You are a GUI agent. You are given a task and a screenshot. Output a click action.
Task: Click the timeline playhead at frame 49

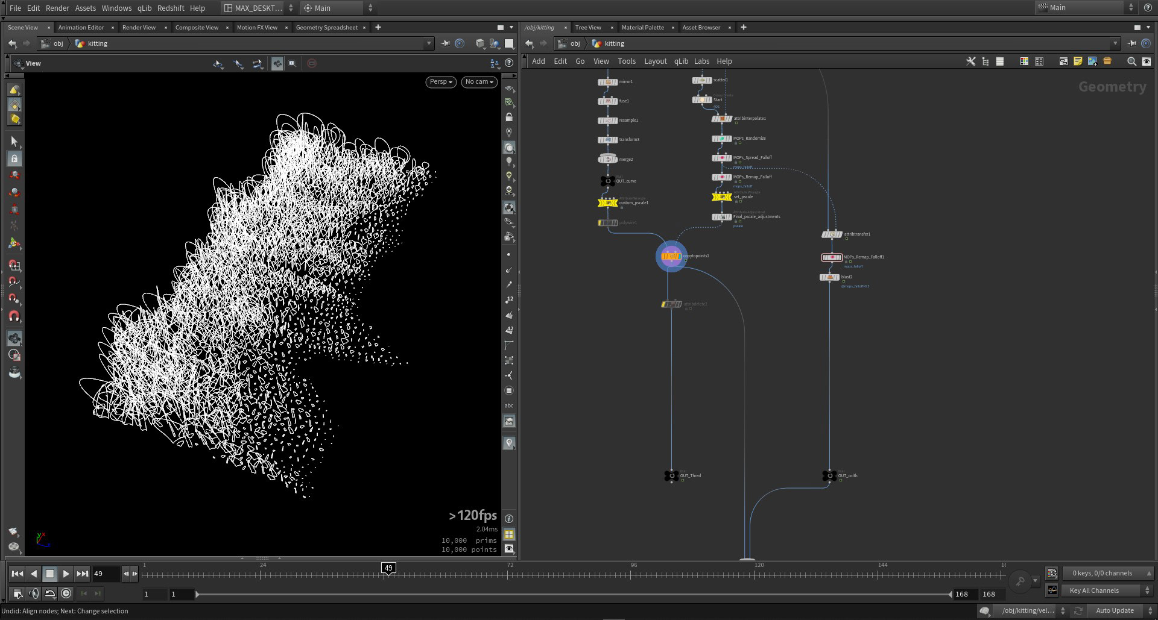click(x=389, y=568)
